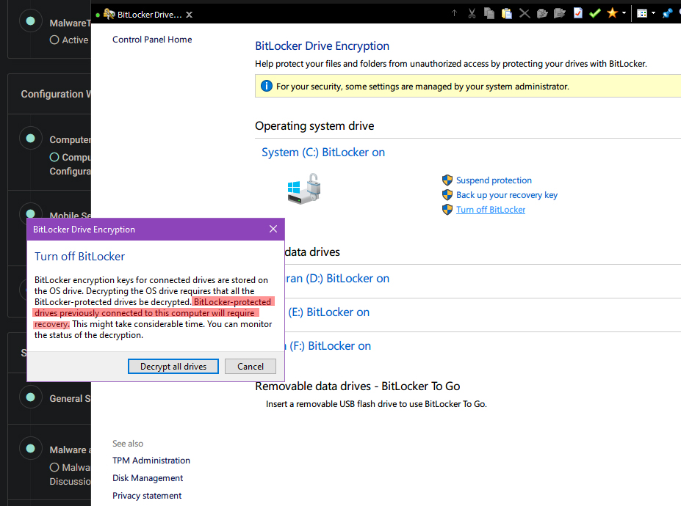Click the teal dot beside Computer
Viewport: 681px width, 506px height.
[x=30, y=139]
